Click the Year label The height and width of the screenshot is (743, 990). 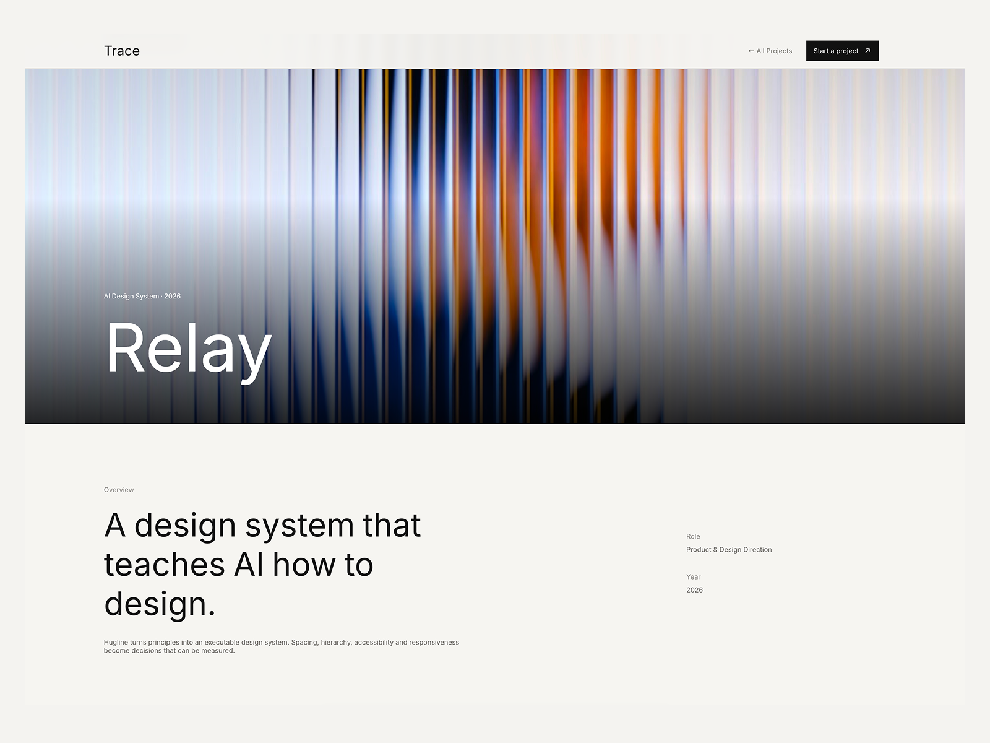(693, 576)
